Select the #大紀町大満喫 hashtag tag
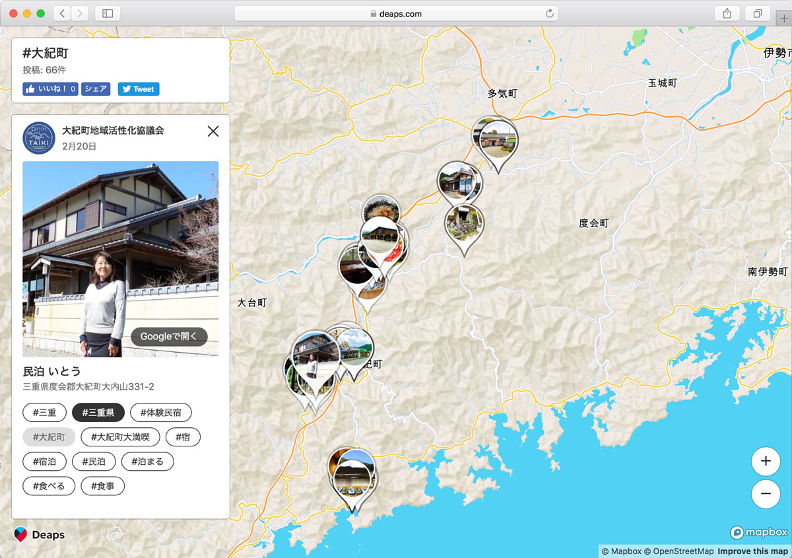This screenshot has width=792, height=558. tap(121, 437)
